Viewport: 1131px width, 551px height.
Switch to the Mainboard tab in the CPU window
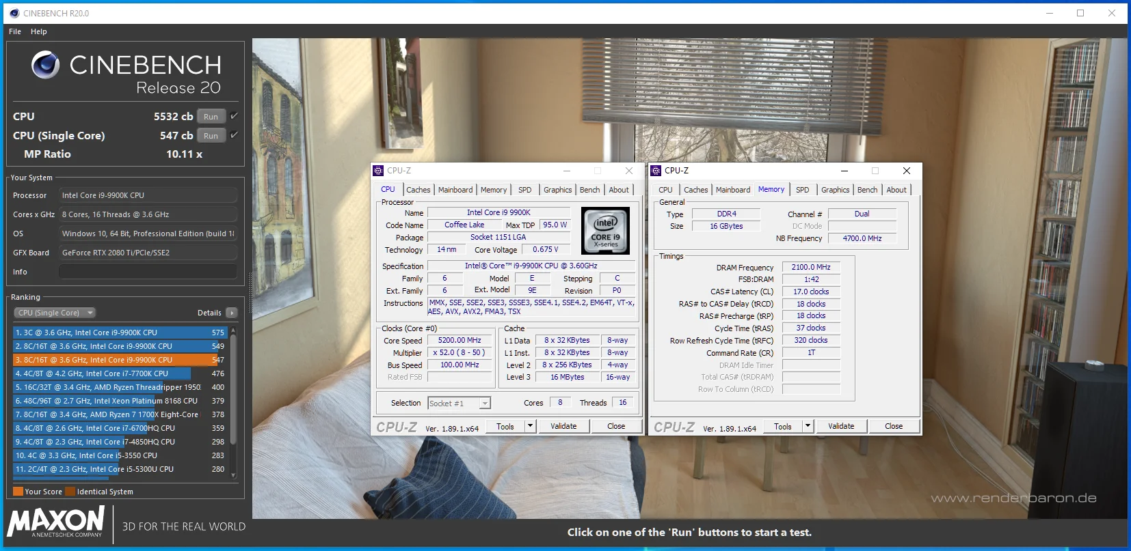(x=455, y=190)
